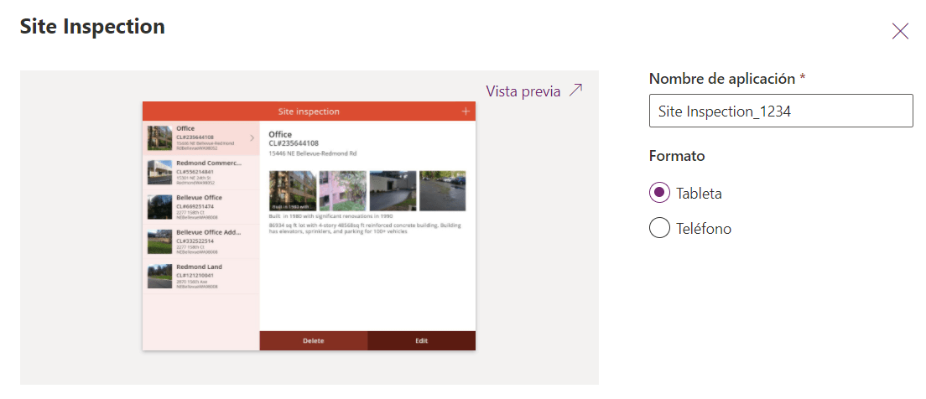Select the Bellevue Office Add... list entry
The image size is (926, 399).
[x=201, y=241]
